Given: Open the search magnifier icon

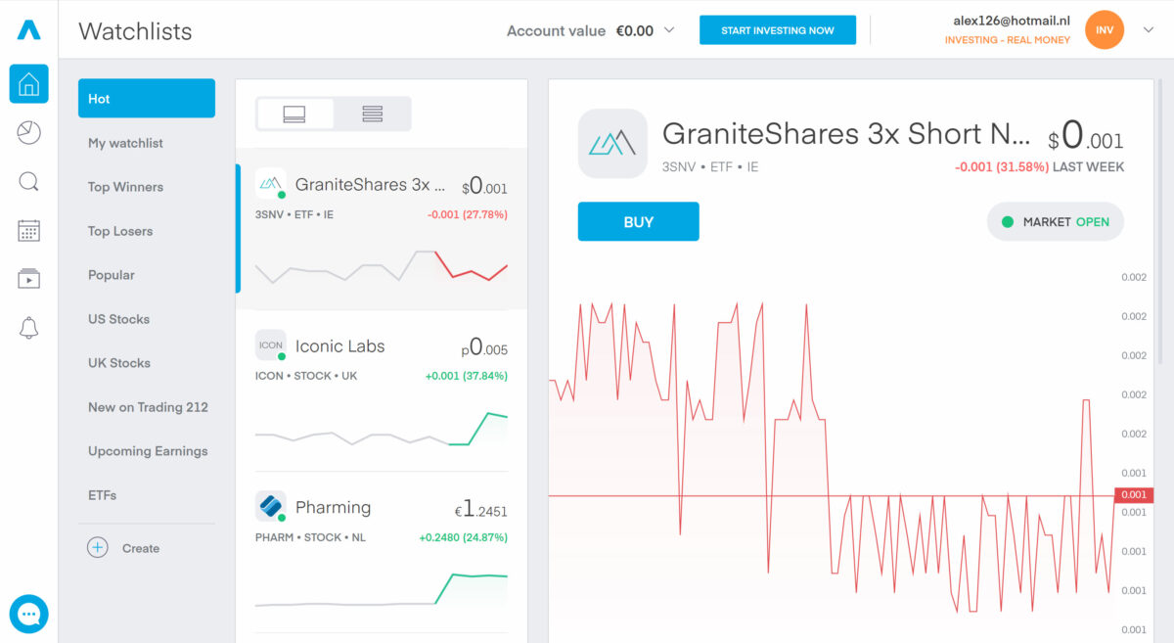Looking at the screenshot, I should click(x=28, y=182).
